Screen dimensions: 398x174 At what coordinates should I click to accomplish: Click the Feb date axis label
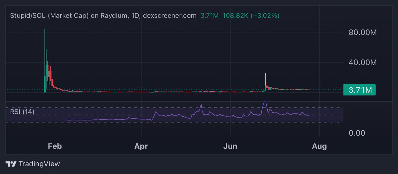point(55,146)
